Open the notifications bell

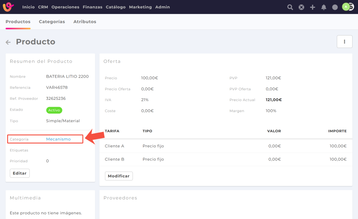click(x=324, y=7)
